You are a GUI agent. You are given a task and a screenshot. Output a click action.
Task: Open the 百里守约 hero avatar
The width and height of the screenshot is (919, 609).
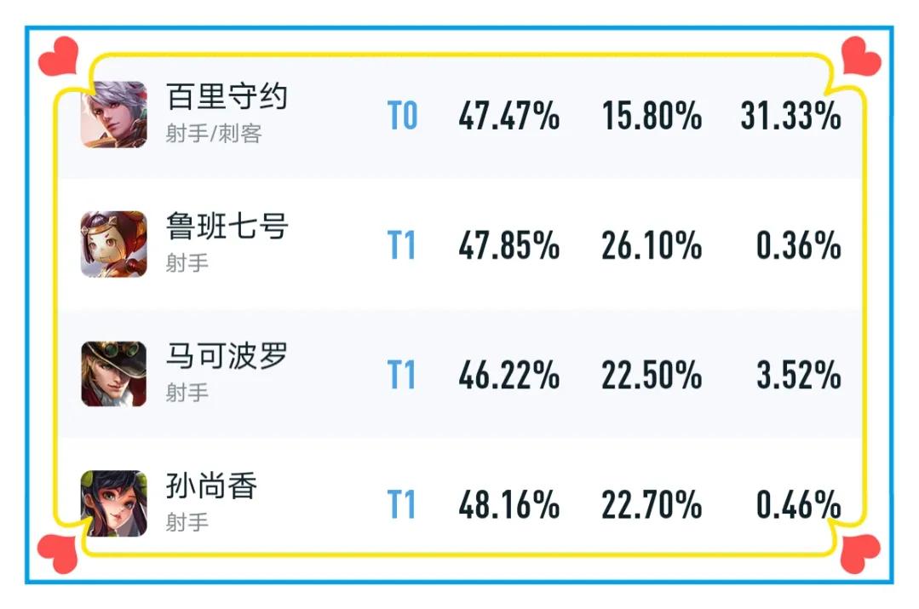coord(113,114)
